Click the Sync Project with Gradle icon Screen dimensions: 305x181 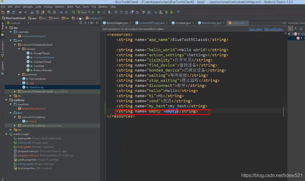point(156,12)
